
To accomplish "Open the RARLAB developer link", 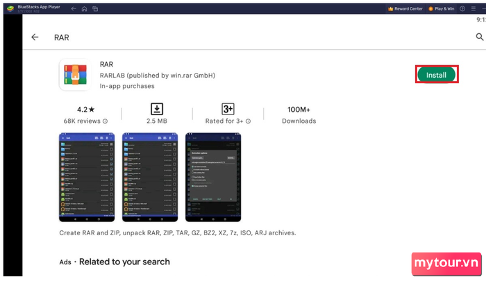I will 158,76.
